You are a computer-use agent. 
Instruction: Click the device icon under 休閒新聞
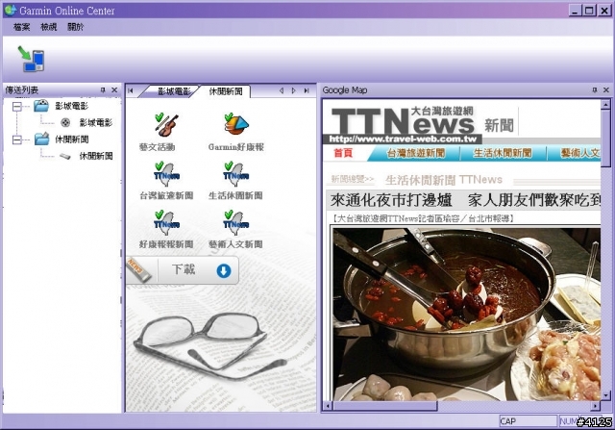[x=65, y=156]
